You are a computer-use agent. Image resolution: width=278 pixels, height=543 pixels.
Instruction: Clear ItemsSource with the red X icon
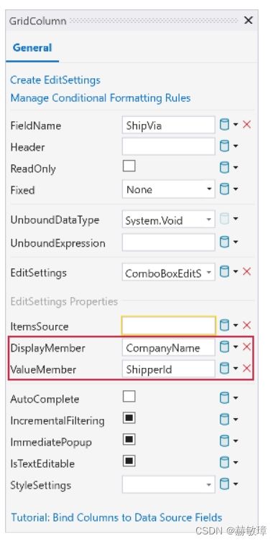pos(246,325)
